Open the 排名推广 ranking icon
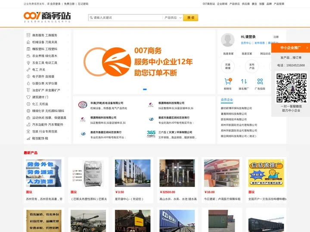The width and height of the screenshot is (310, 232). pos(244,81)
